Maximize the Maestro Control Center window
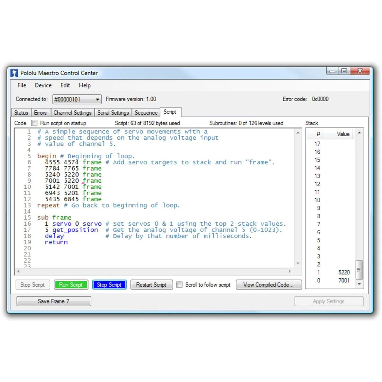 344,71
